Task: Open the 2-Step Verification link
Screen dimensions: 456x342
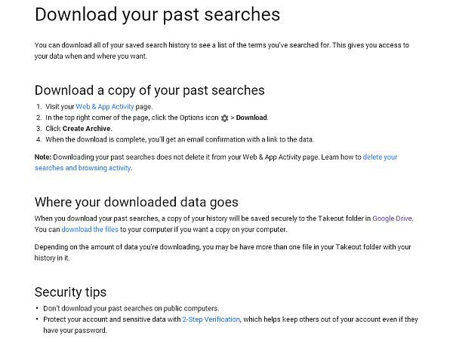Action: click(211, 319)
